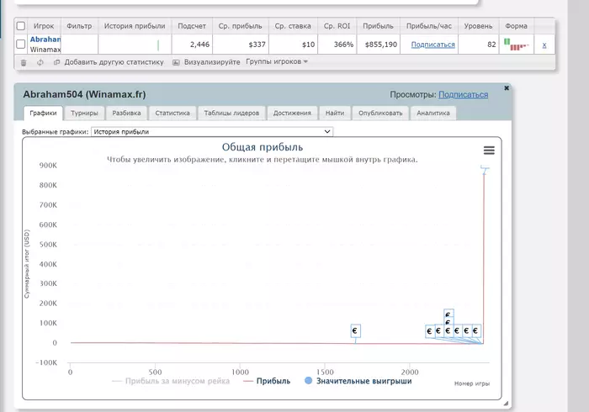Image resolution: width=589 pixels, height=412 pixels.
Task: Click Визуализируйте button
Action: [x=212, y=62]
